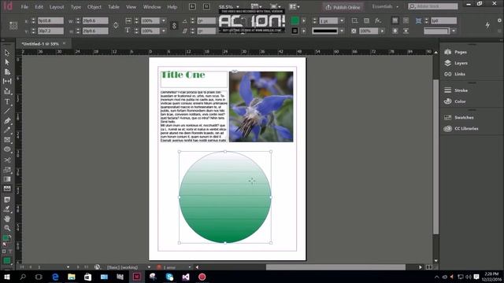Select the Eyedropper tool
504x283 pixels.
click(7, 209)
